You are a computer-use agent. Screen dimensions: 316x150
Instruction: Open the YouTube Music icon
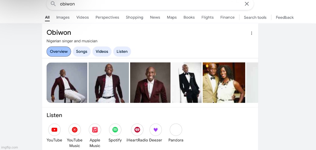[75, 130]
